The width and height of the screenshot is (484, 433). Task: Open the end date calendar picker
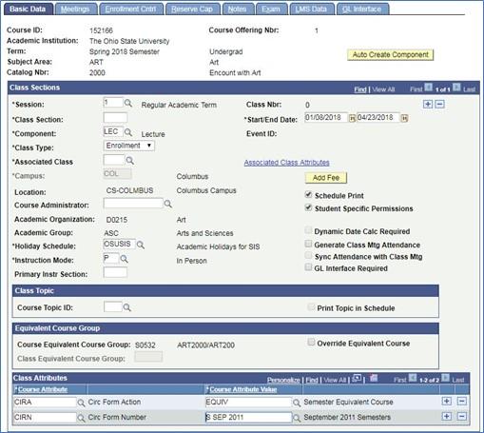click(404, 119)
